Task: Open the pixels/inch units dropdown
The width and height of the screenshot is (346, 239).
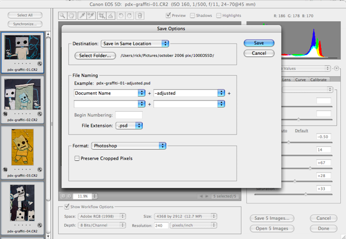Action: (x=193, y=225)
